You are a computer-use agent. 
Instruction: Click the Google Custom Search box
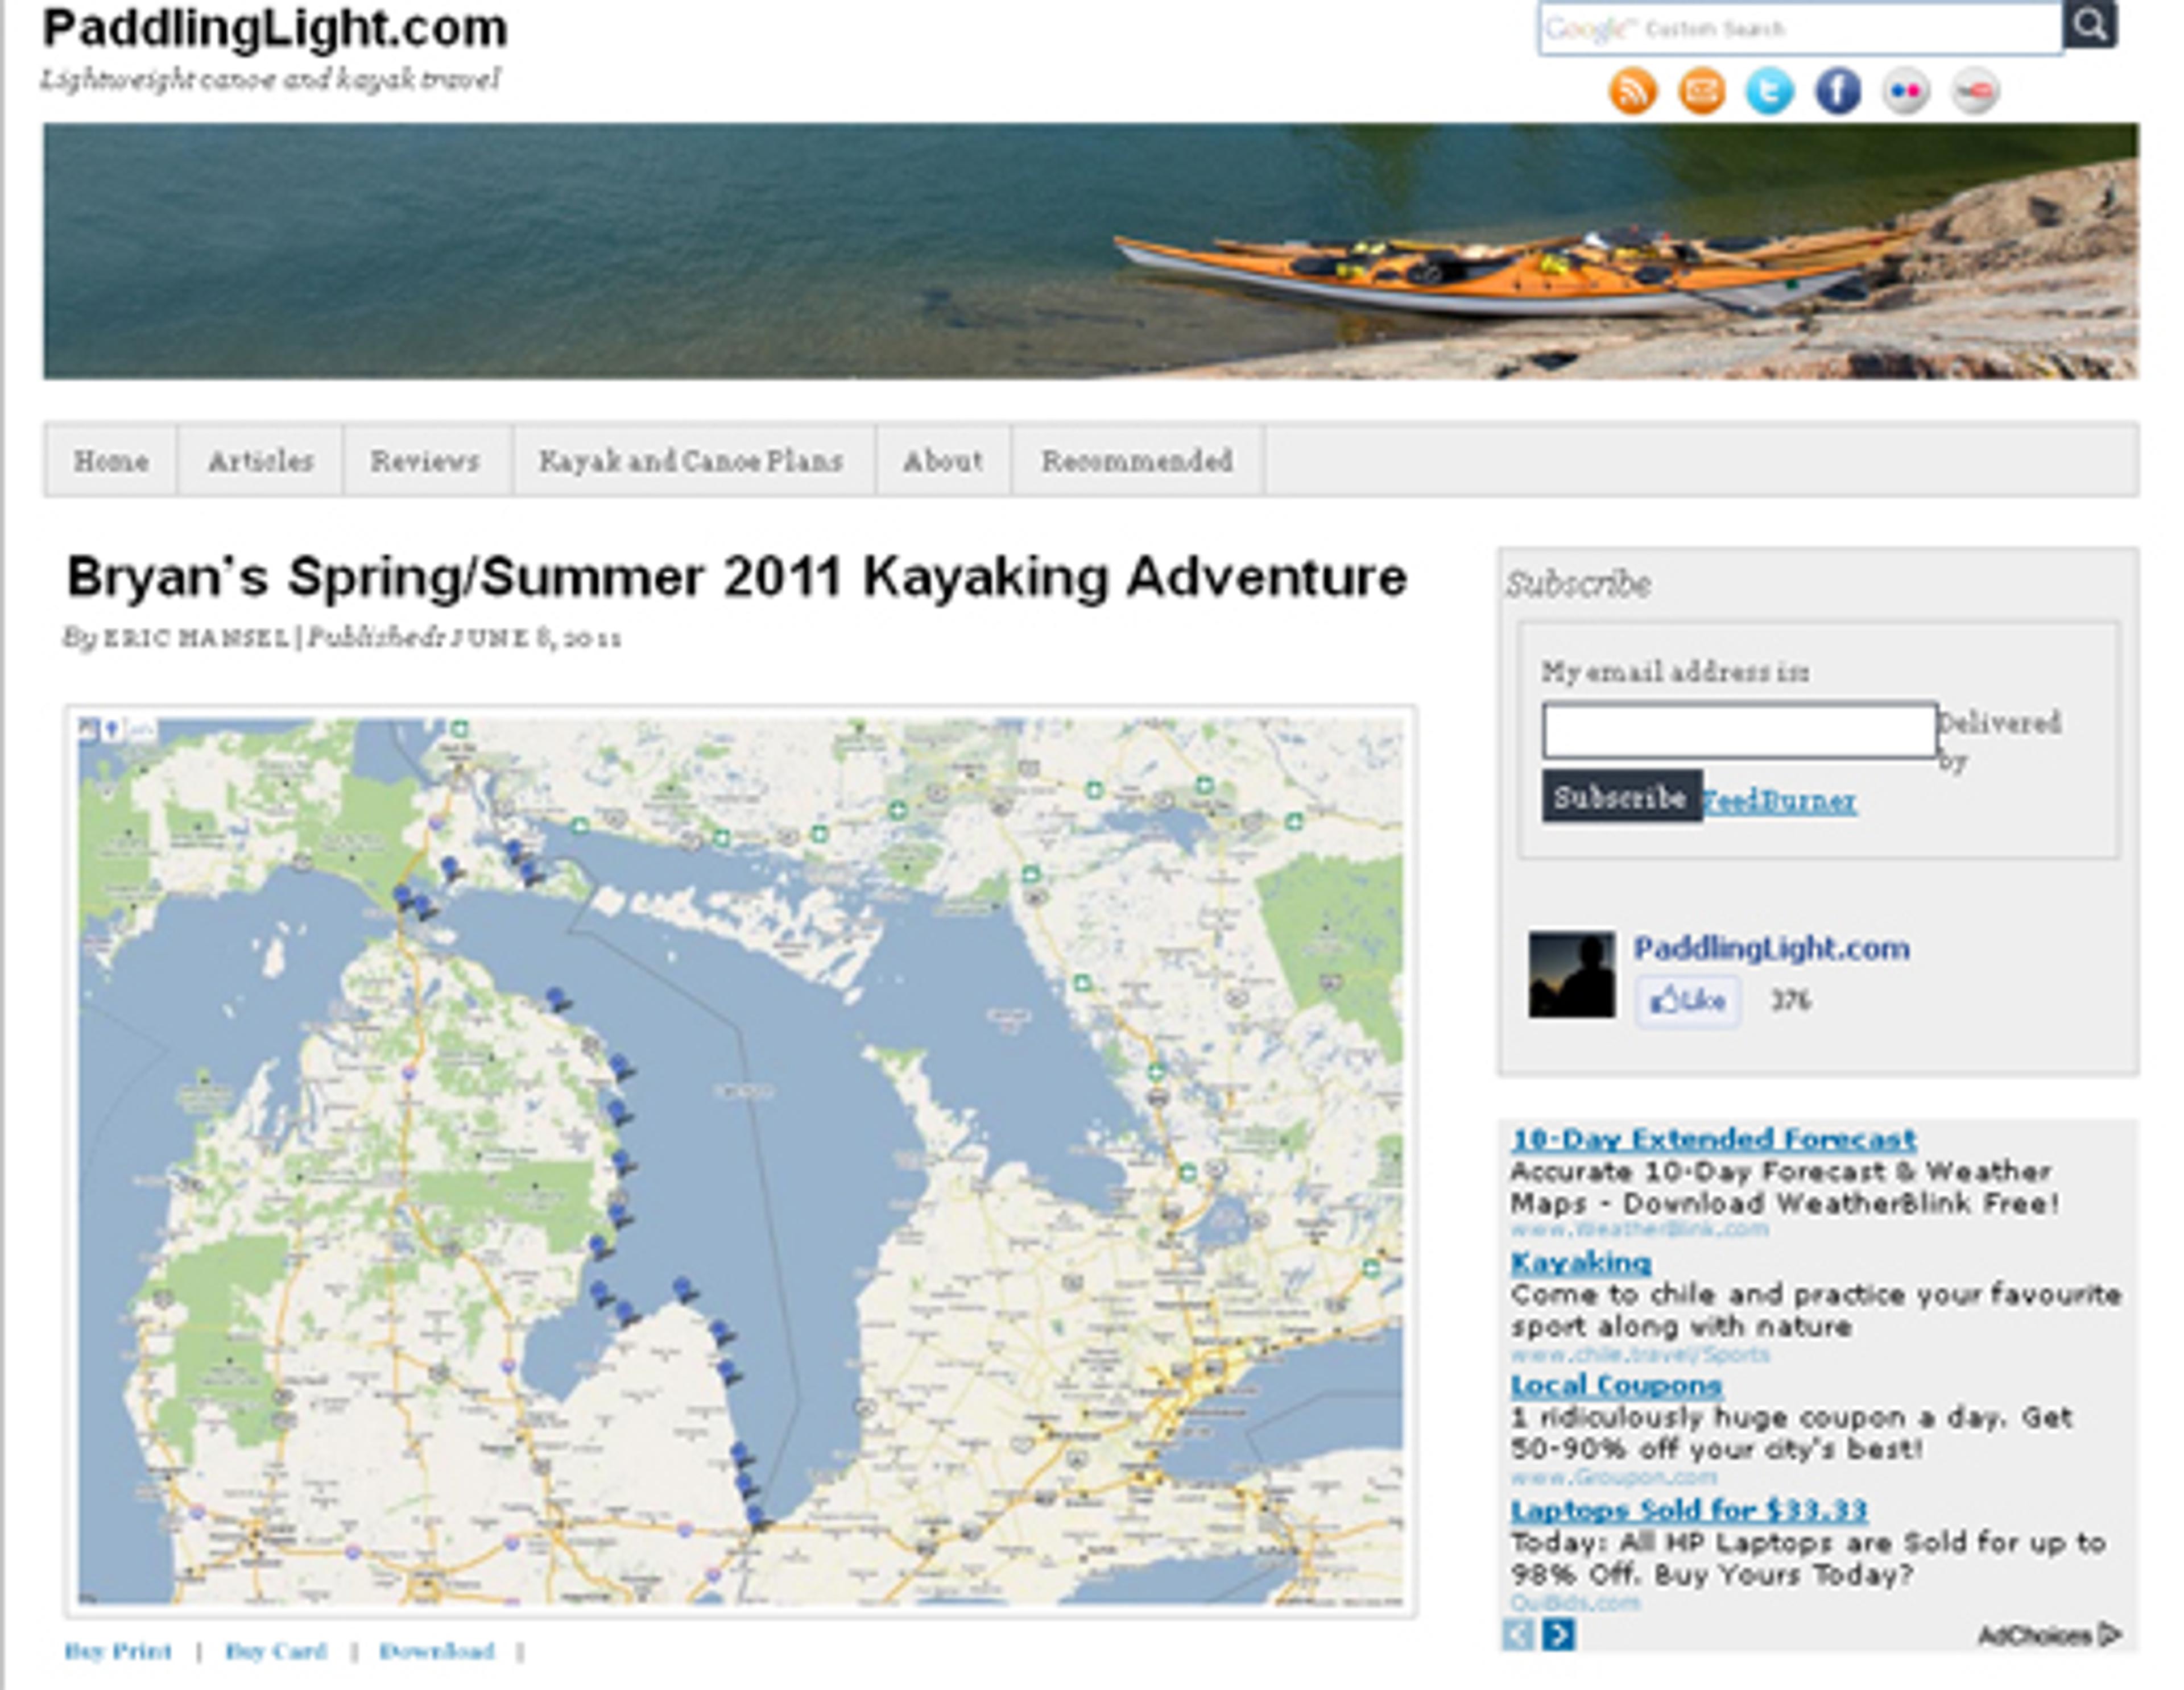coord(1800,28)
